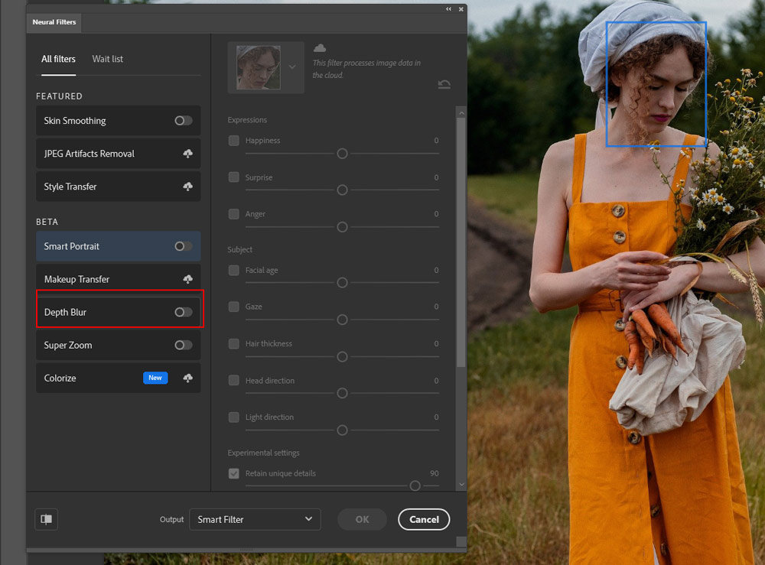Enable the Depth Blur toggle

(x=182, y=312)
